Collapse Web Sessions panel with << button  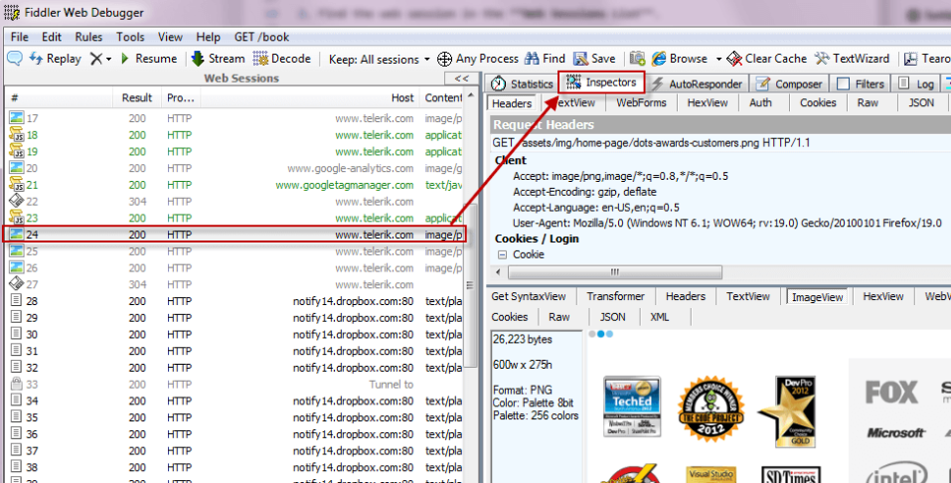click(x=461, y=79)
